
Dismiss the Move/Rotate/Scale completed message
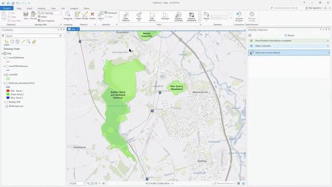click(328, 41)
